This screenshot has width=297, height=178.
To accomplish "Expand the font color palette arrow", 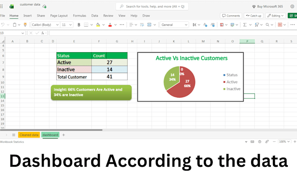I will tap(115, 25).
